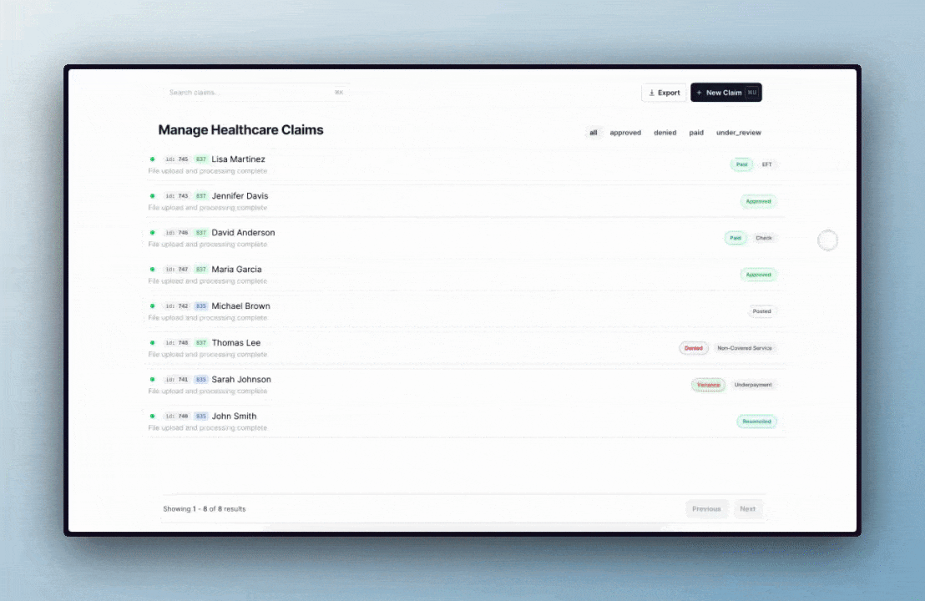The image size is (925, 601).
Task: Select the 'all' filter tab
Action: point(594,133)
